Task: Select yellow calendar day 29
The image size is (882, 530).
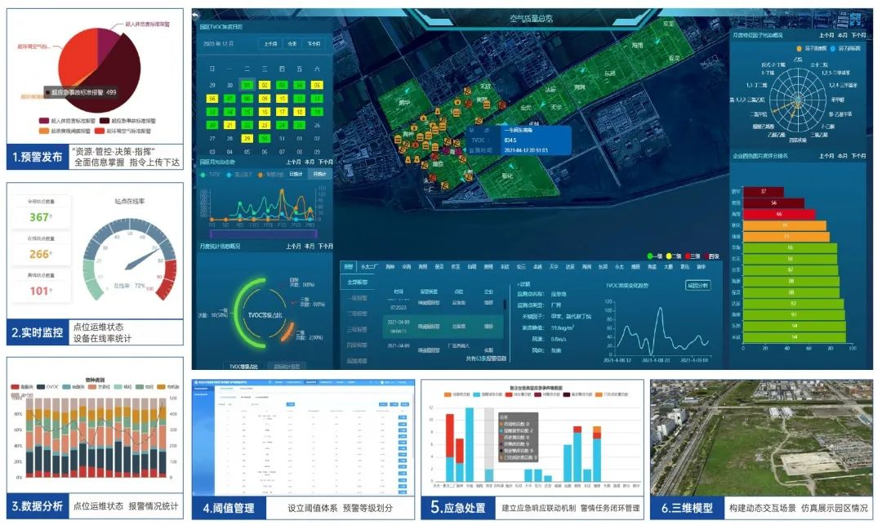Action: pos(247,138)
